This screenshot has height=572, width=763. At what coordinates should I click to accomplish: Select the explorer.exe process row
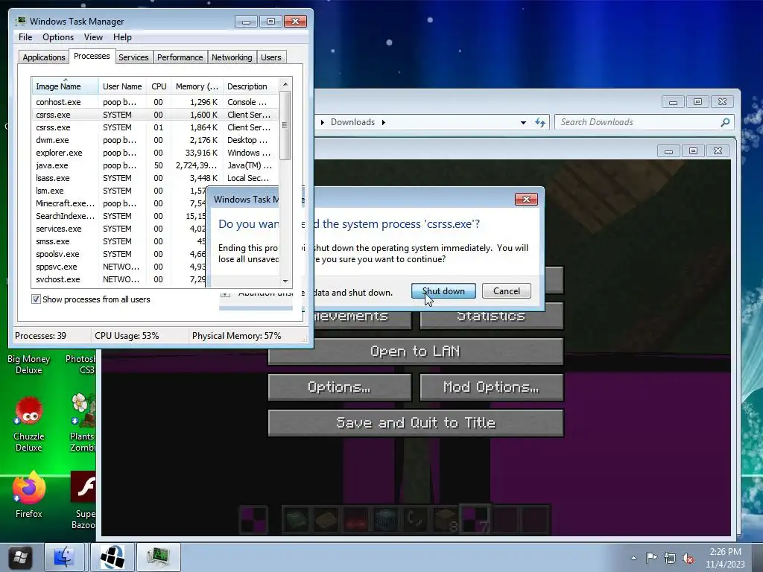click(155, 153)
